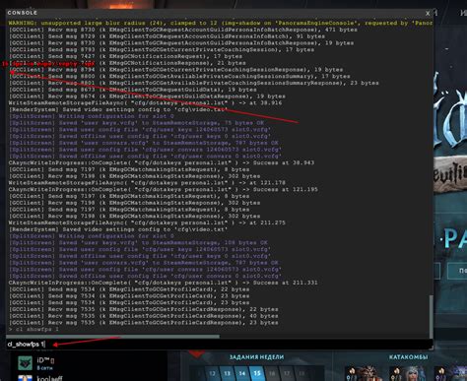This screenshot has width=467, height=381.
Task: Click the teal button beside the console
Action: pos(457,271)
